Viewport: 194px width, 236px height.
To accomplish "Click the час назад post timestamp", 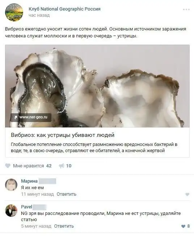I will [39, 15].
